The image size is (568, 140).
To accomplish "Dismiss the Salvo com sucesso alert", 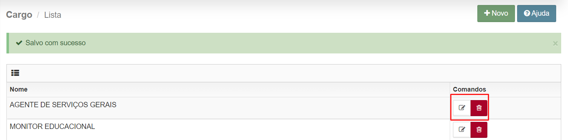I will pyautogui.click(x=555, y=43).
